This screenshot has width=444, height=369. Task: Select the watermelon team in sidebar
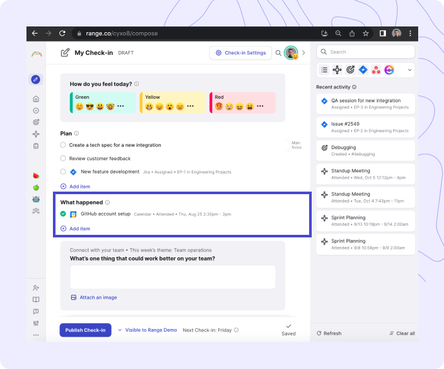(36, 175)
